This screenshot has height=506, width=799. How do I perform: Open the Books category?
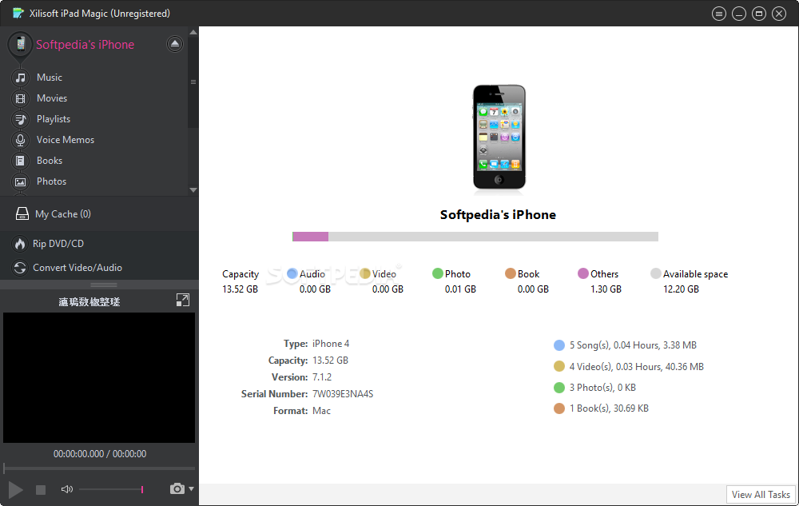[50, 161]
